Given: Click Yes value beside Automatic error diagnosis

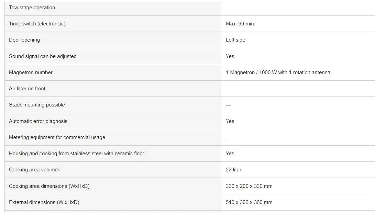Looking at the screenshot, I should [x=230, y=121].
